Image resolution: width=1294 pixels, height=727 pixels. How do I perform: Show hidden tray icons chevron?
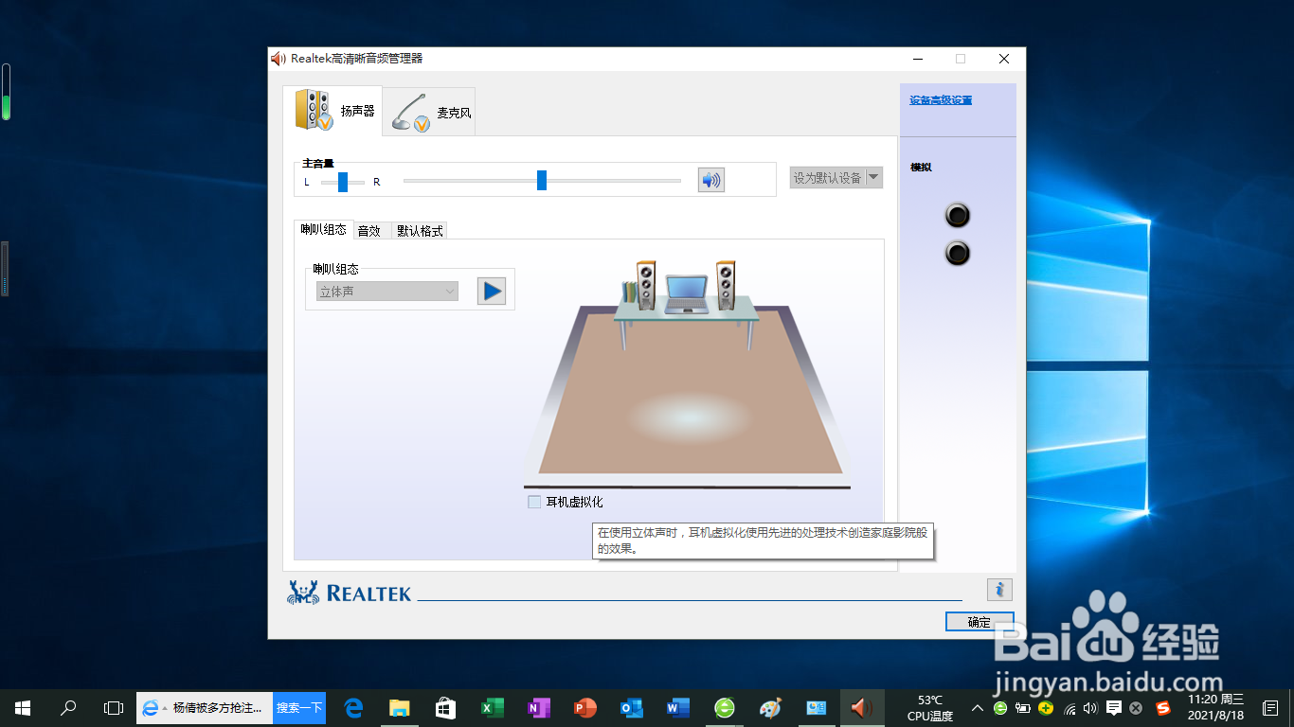pyautogui.click(x=978, y=708)
